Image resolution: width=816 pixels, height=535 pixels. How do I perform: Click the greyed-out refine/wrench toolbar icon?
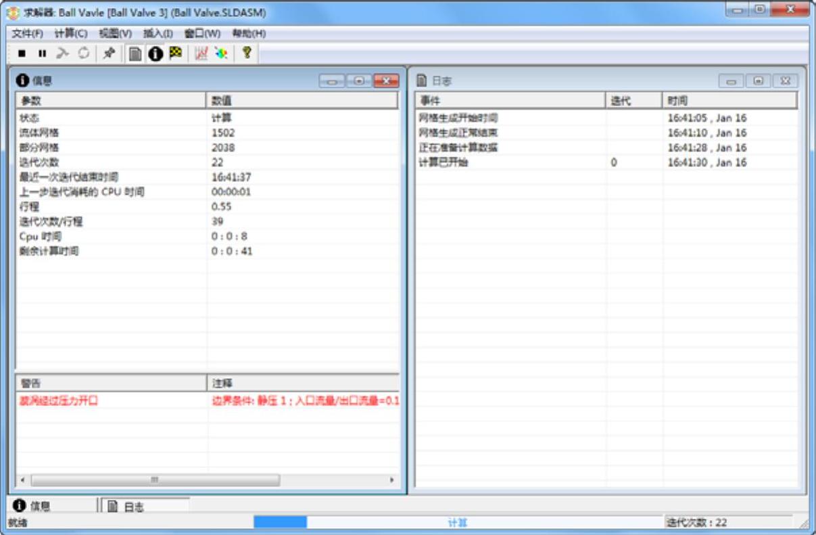tap(62, 53)
